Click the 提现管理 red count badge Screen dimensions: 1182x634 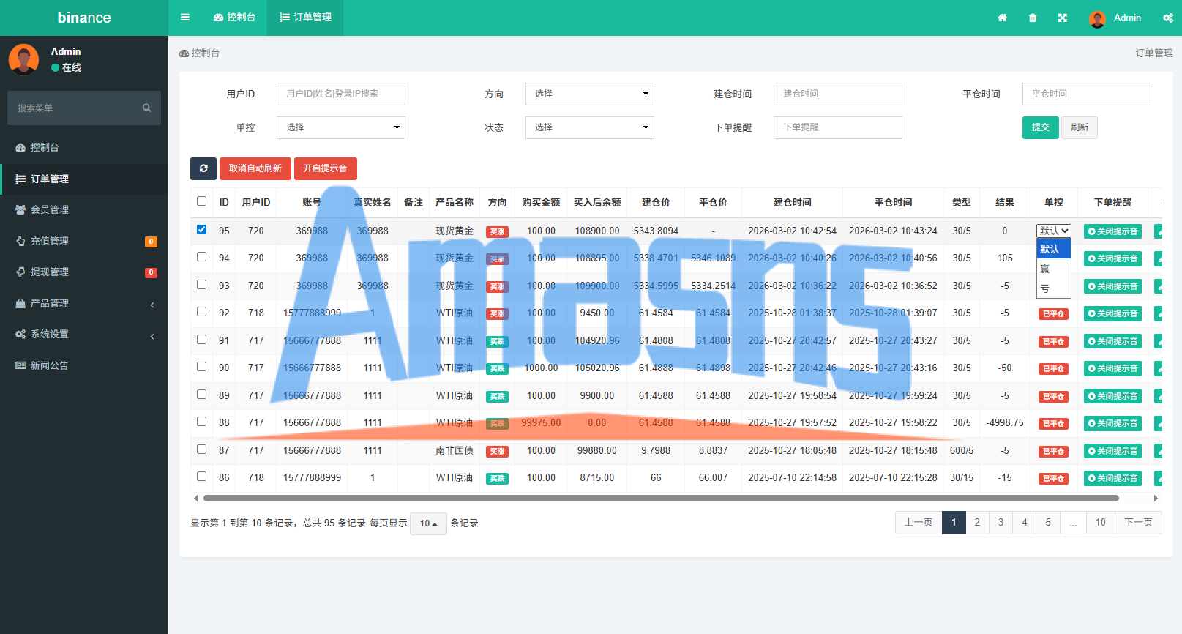tap(151, 272)
